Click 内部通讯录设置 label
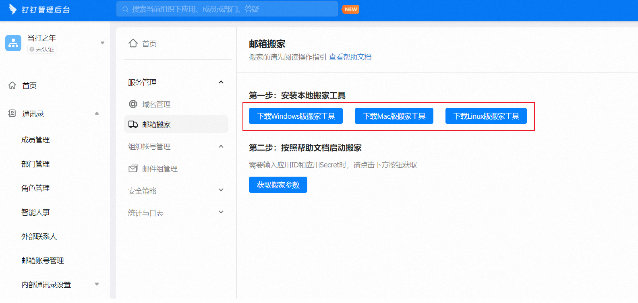 pyautogui.click(x=46, y=284)
